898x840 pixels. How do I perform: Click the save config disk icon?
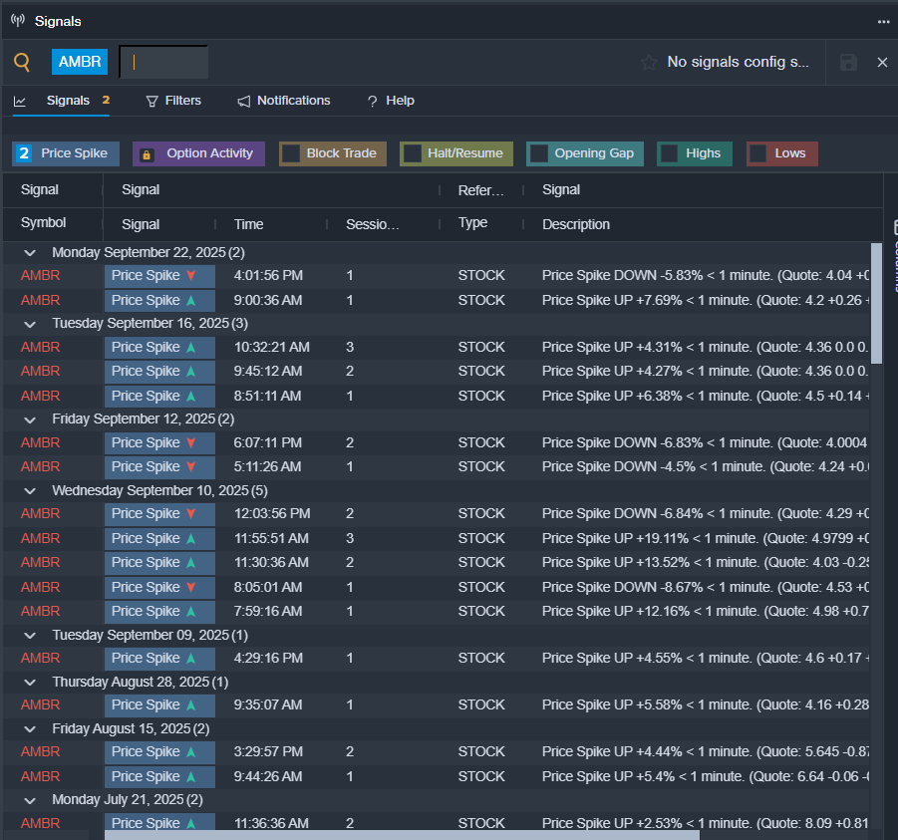(x=848, y=62)
